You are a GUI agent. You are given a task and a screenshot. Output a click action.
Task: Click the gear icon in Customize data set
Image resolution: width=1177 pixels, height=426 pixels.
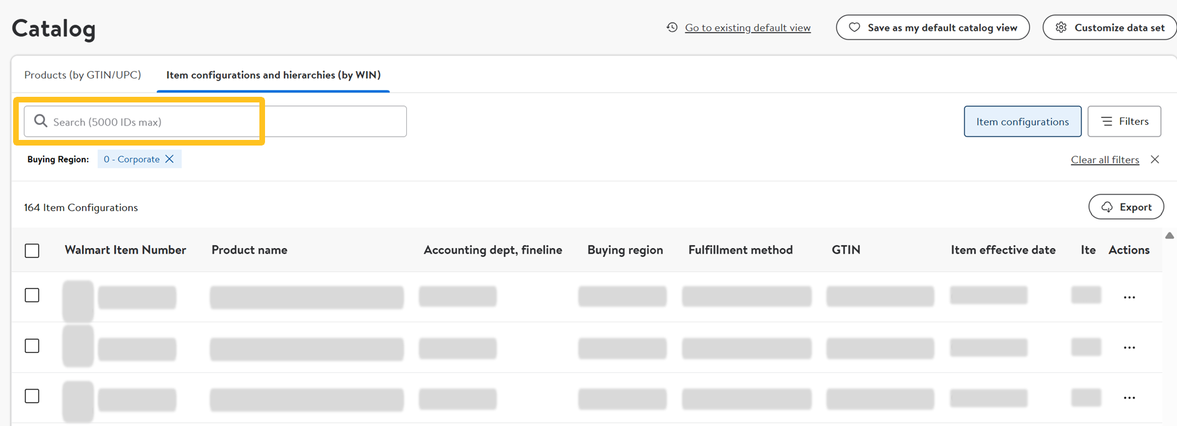1061,27
